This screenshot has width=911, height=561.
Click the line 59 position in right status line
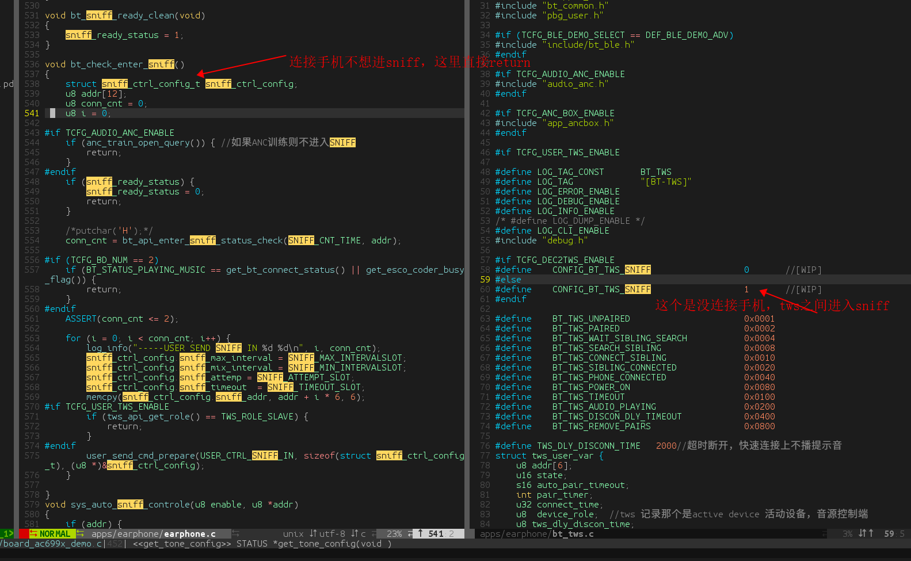[889, 534]
